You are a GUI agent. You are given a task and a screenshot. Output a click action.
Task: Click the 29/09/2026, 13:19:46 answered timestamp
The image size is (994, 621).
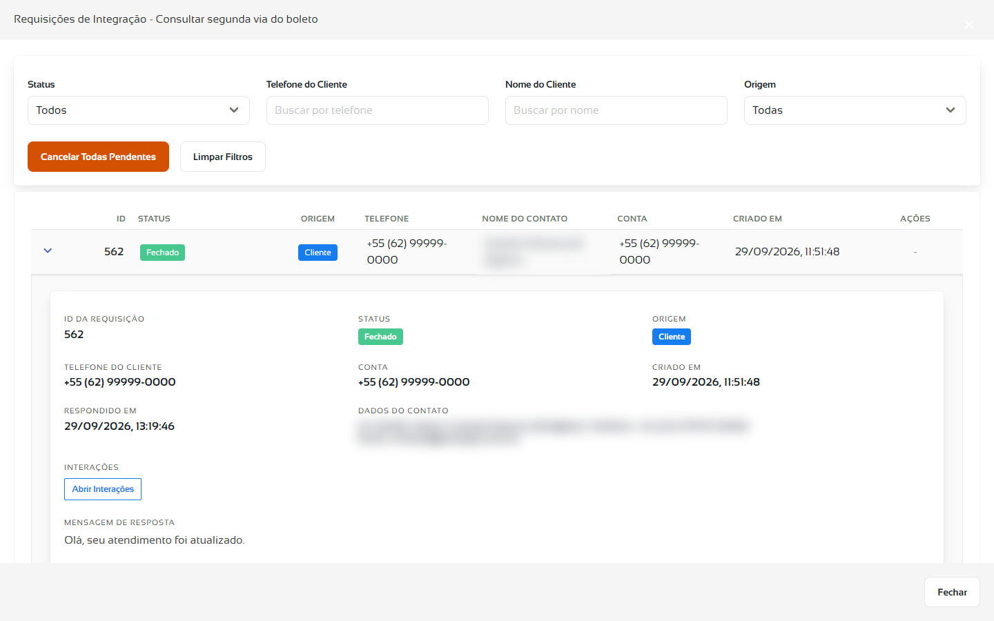pos(119,426)
